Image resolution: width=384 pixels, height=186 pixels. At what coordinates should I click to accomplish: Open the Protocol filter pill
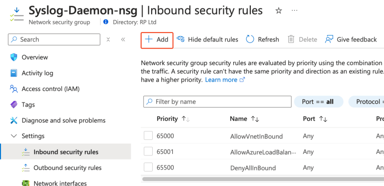pyautogui.click(x=366, y=101)
